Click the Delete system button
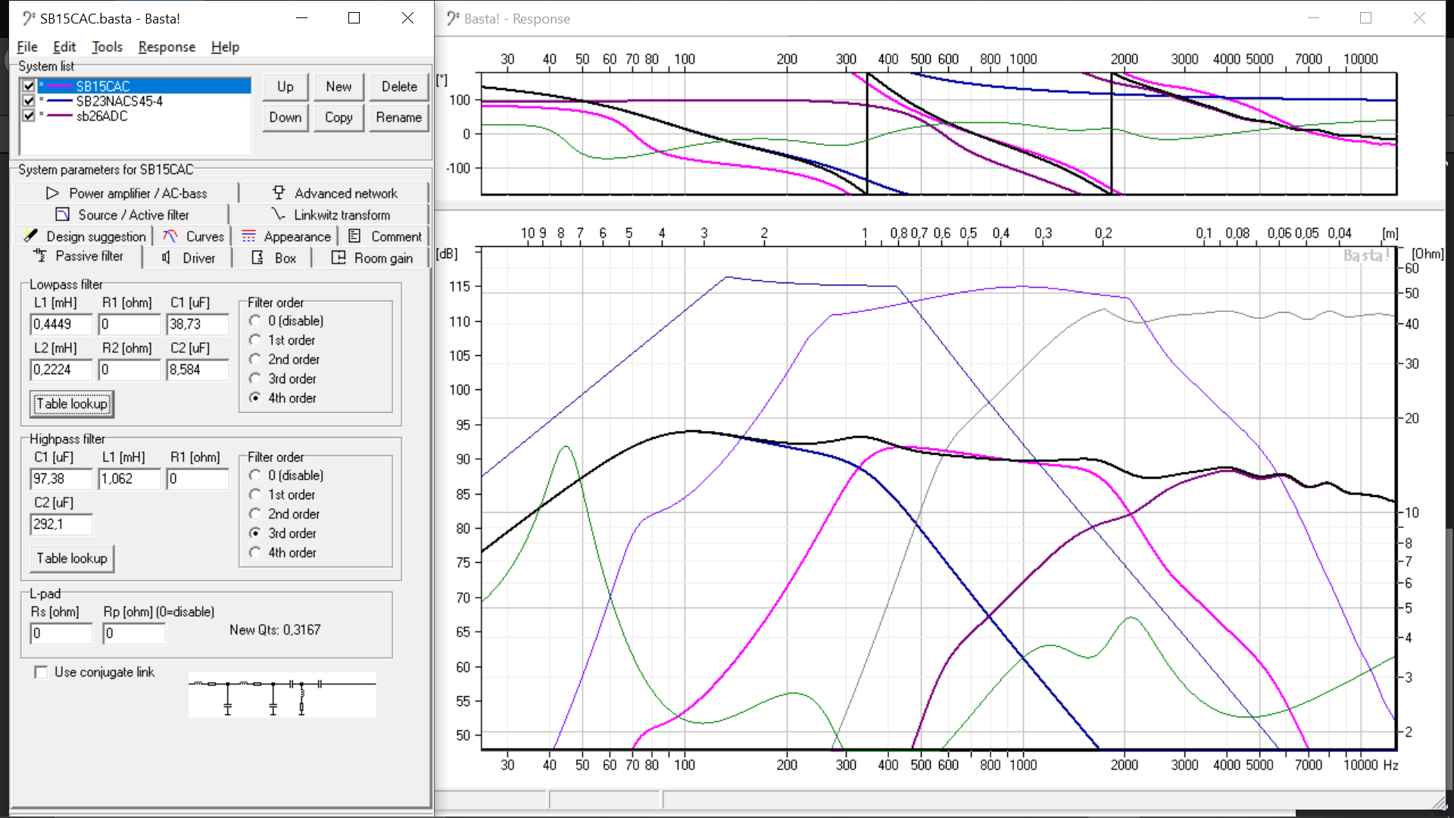Screen dimensions: 1454x818 [x=399, y=87]
